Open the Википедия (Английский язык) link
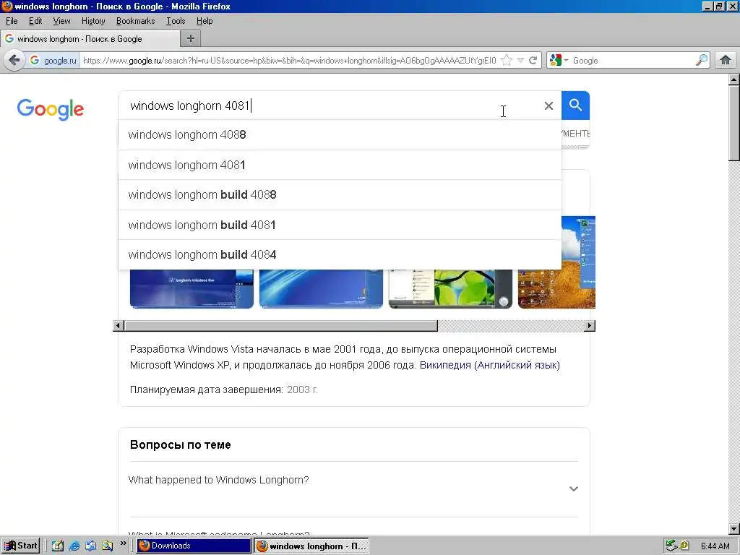740x555 pixels. pos(489,365)
